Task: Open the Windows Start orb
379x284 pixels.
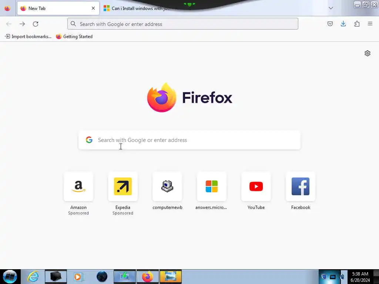Action: pos(10,277)
